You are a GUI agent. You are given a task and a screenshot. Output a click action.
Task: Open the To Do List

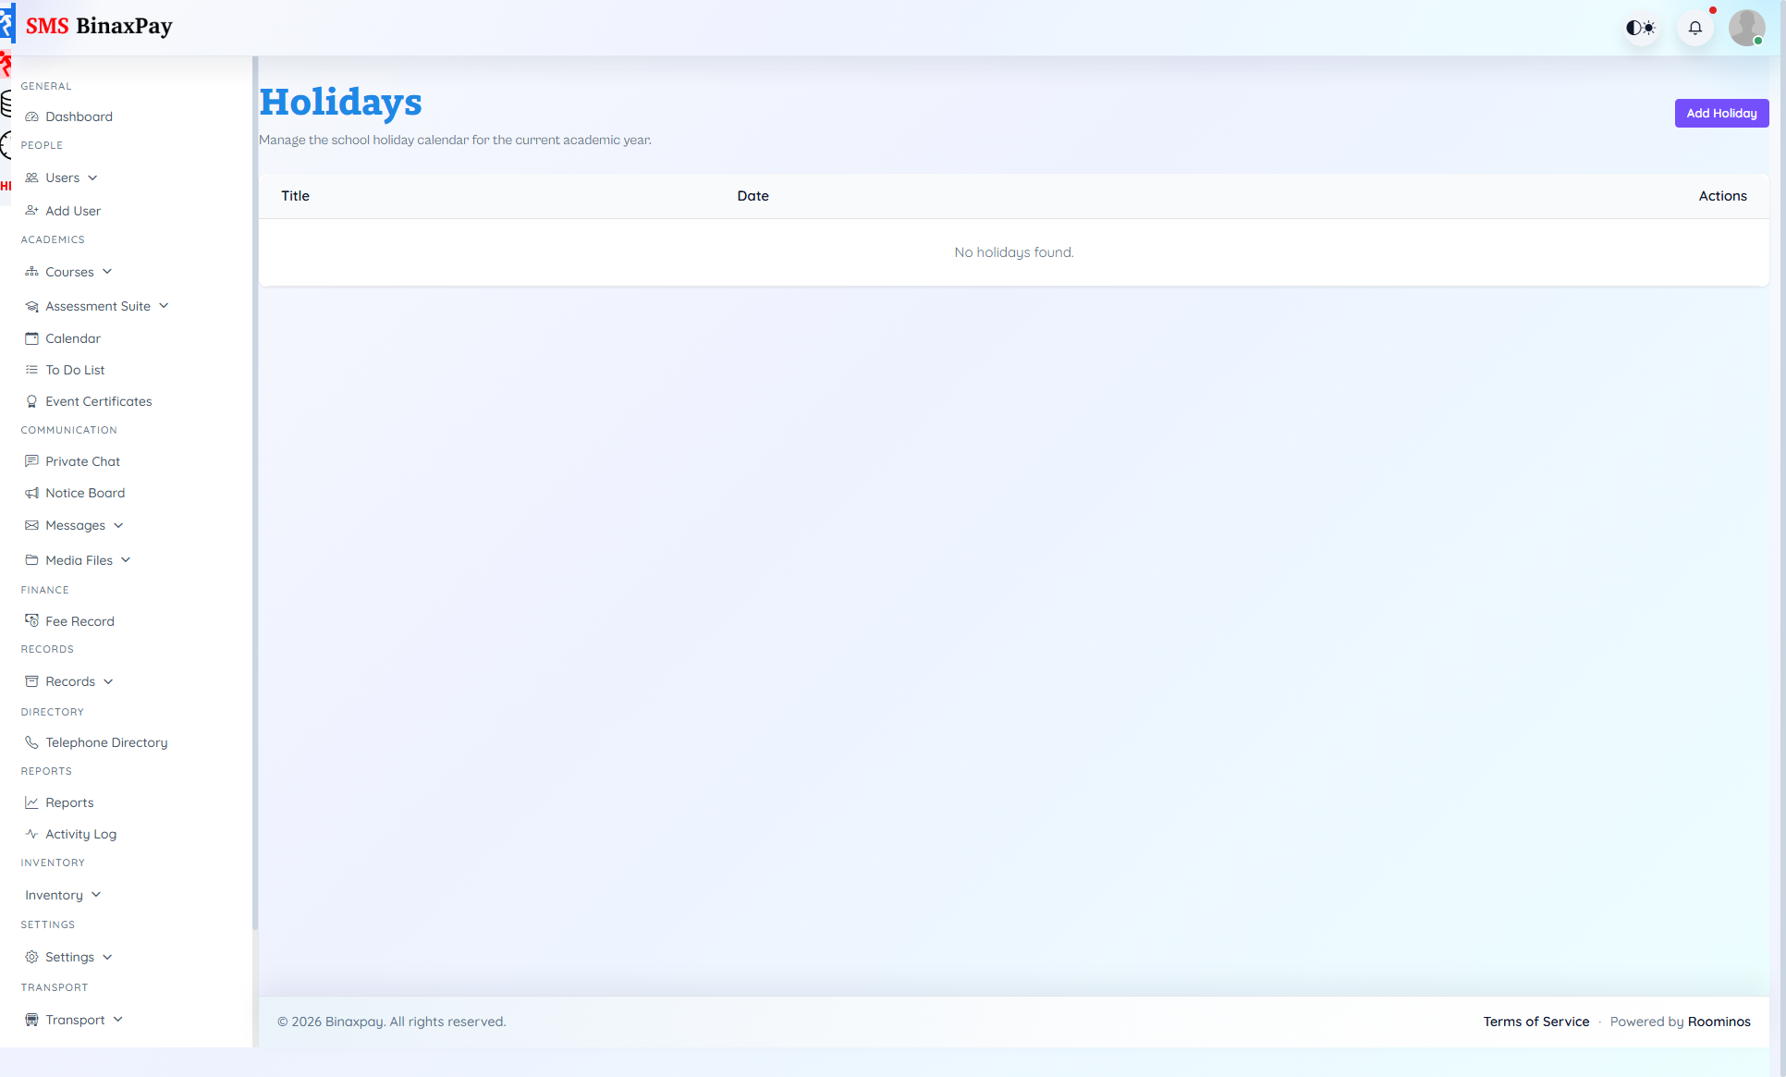74,369
